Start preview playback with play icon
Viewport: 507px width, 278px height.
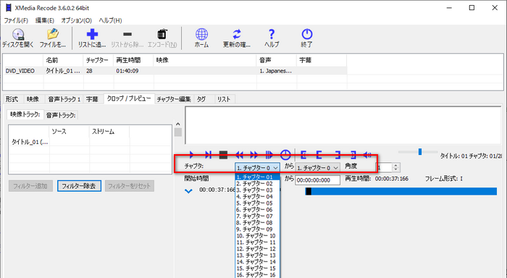tap(191, 155)
